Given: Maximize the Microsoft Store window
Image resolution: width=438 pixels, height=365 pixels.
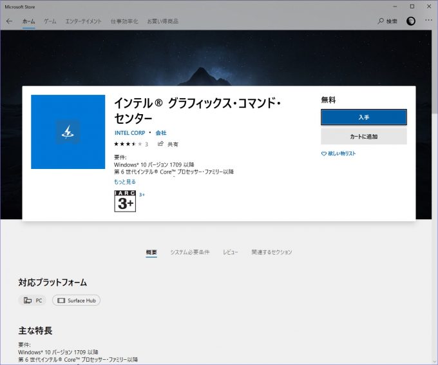Looking at the screenshot, I should coord(412,6).
